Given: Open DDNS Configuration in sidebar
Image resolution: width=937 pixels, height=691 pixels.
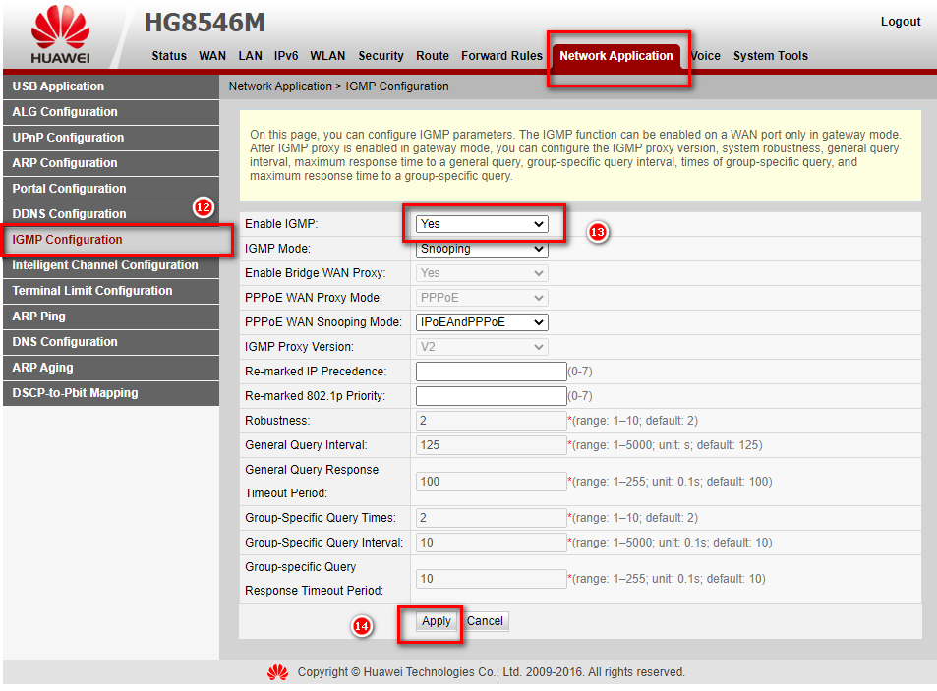Looking at the screenshot, I should coord(69,214).
